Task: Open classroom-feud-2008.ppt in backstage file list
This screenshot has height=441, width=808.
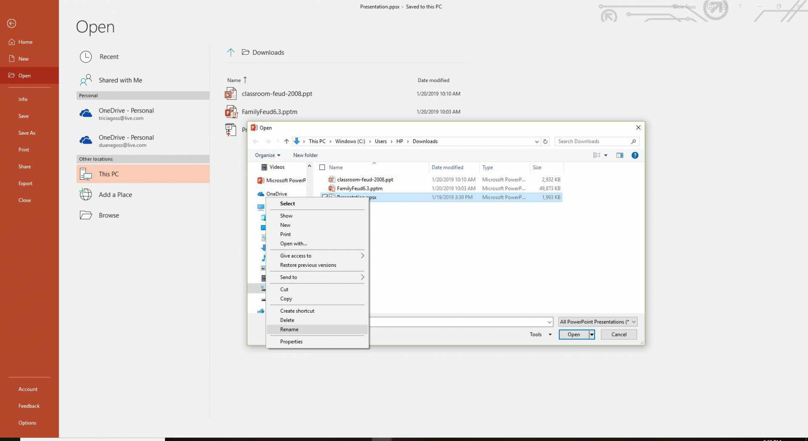Action: (277, 93)
